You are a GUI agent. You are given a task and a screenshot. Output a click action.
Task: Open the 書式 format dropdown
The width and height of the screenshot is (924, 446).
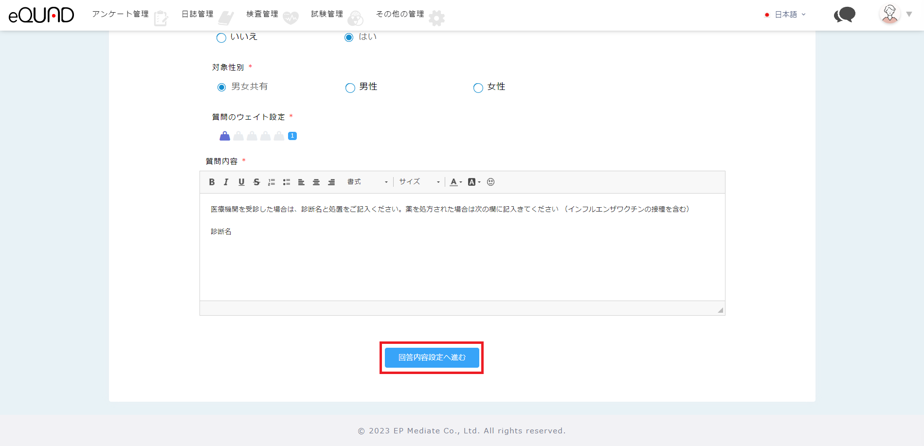(x=367, y=182)
